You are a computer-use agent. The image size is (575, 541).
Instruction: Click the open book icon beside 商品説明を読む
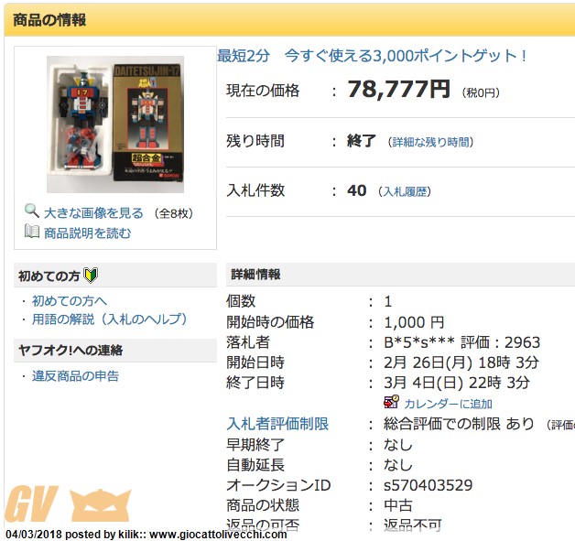coord(32,232)
